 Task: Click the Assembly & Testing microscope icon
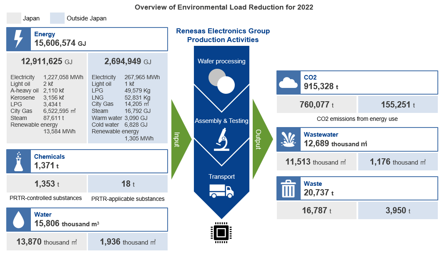click(222, 139)
